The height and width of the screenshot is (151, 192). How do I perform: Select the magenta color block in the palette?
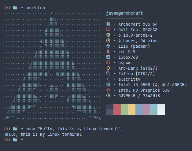(146, 109)
